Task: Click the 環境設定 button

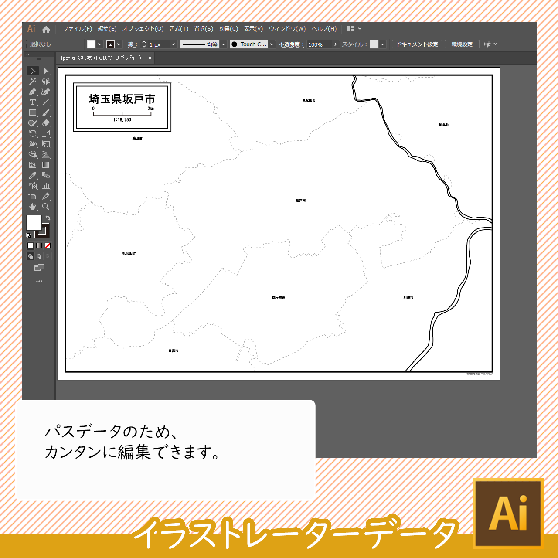Action: (462, 44)
